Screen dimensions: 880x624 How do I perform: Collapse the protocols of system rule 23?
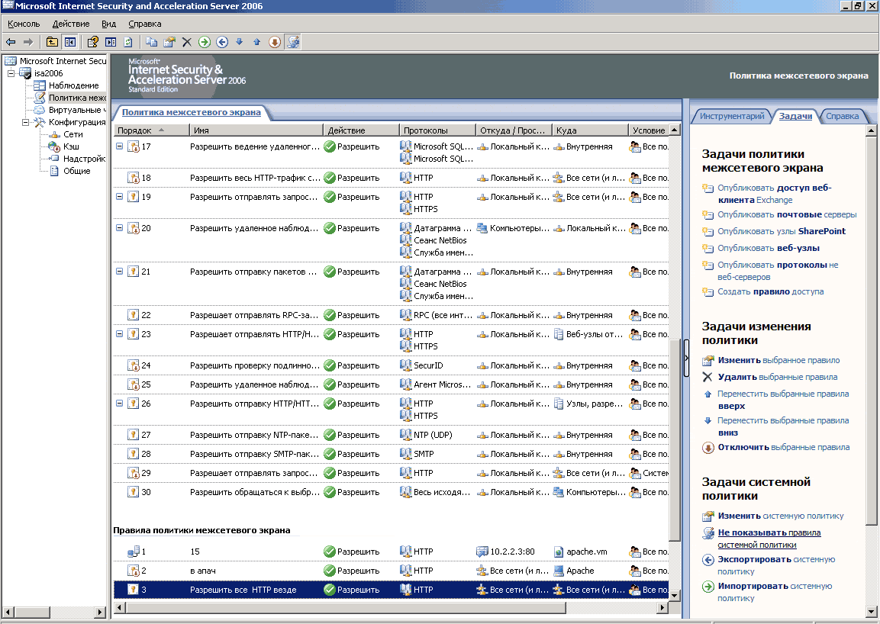click(120, 334)
